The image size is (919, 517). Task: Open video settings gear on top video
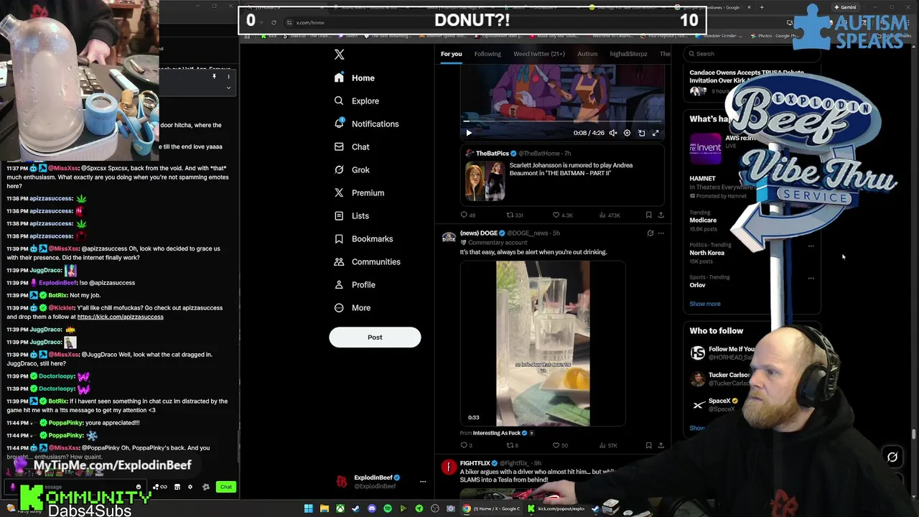[x=627, y=133]
